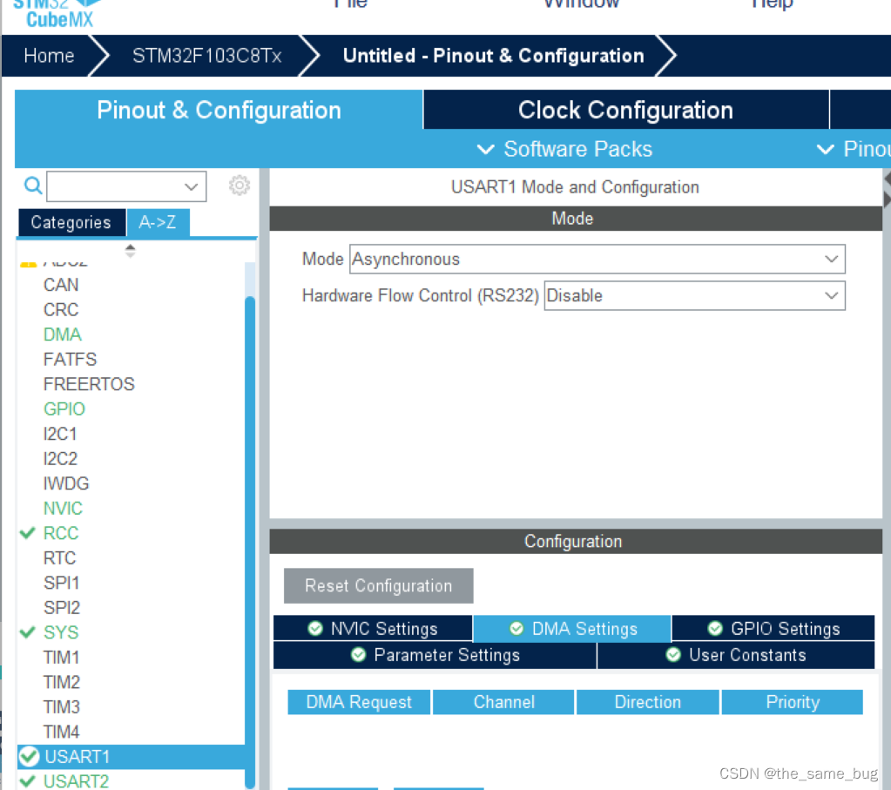This screenshot has width=891, height=790.
Task: Select I2C2 in the peripheral list
Action: [60, 459]
